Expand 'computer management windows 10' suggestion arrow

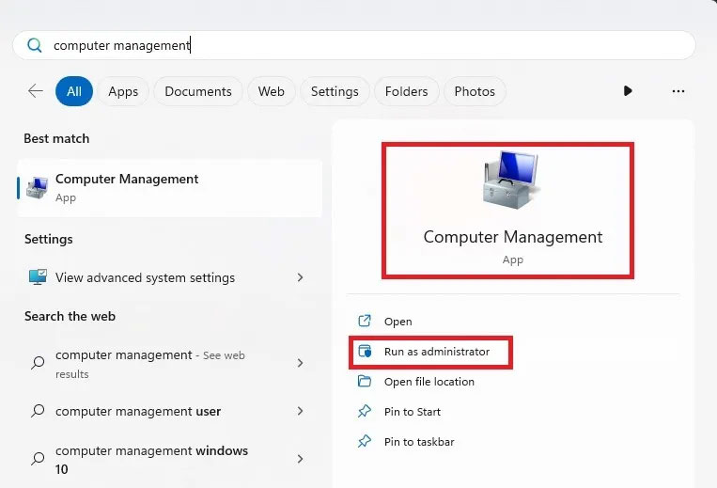(x=301, y=459)
